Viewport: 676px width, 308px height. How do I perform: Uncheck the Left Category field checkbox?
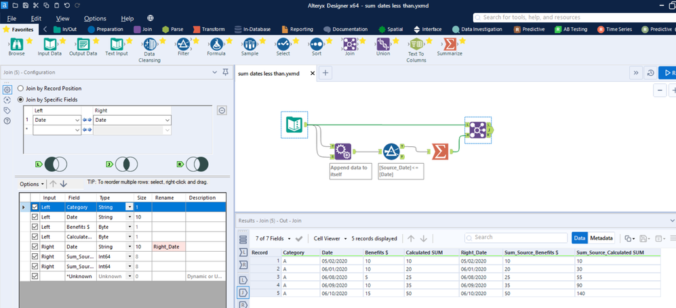point(35,207)
